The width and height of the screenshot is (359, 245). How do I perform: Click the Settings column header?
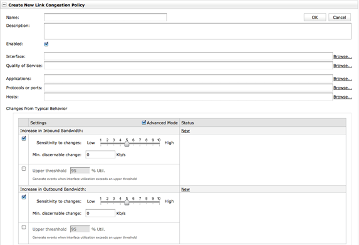click(x=38, y=123)
